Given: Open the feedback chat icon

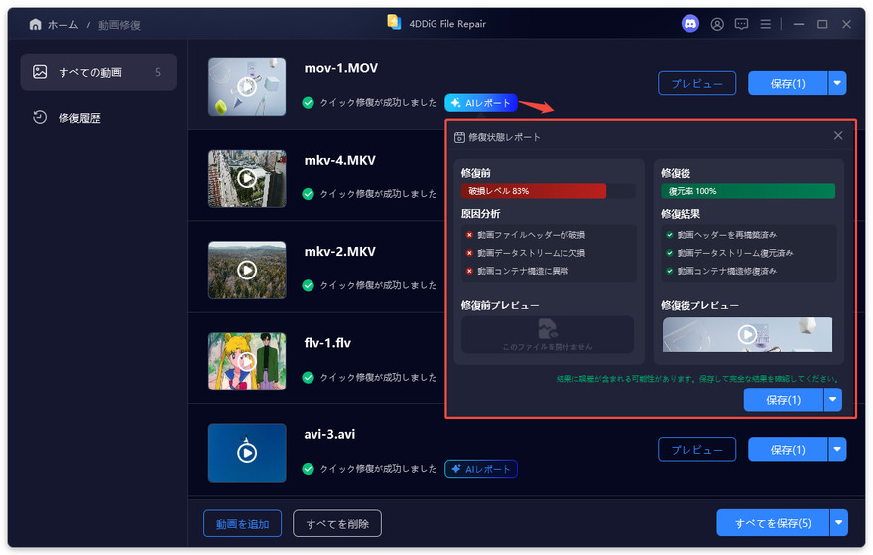Looking at the screenshot, I should pos(741,24).
